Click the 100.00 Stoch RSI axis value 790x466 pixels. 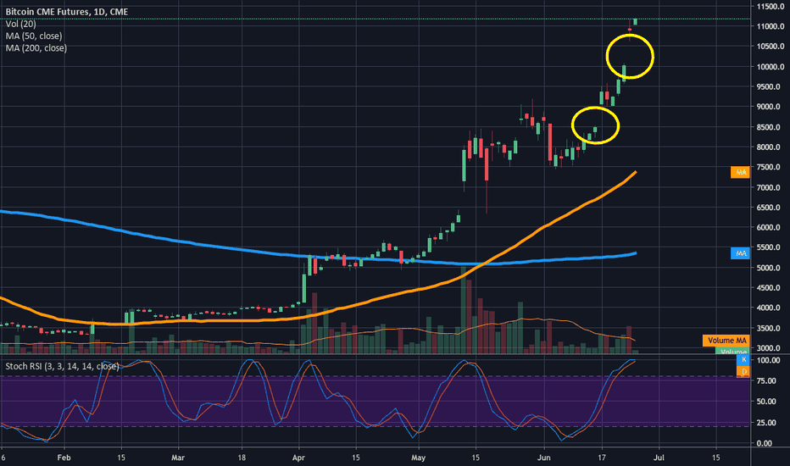click(769, 360)
